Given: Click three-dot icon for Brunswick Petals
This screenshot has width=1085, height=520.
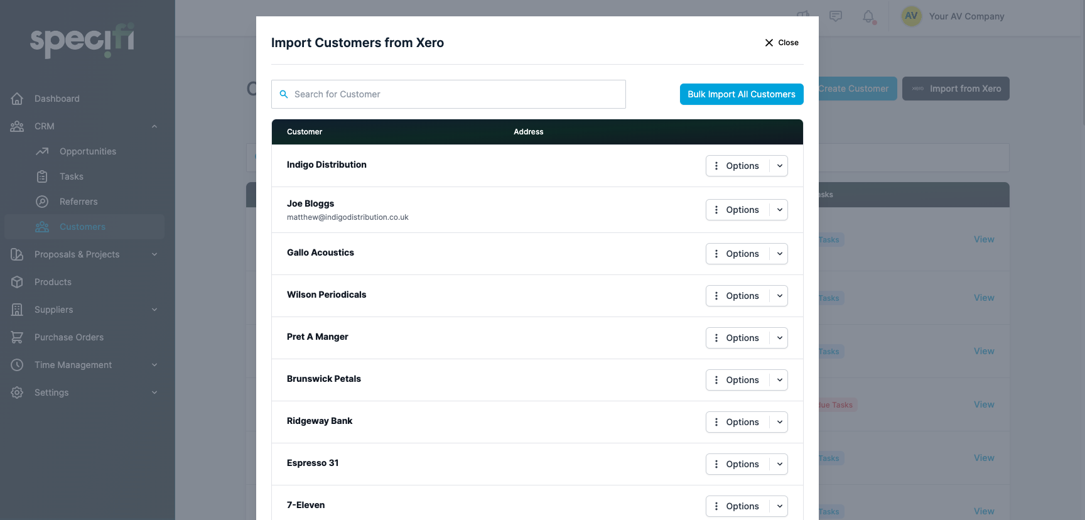Looking at the screenshot, I should (x=716, y=380).
